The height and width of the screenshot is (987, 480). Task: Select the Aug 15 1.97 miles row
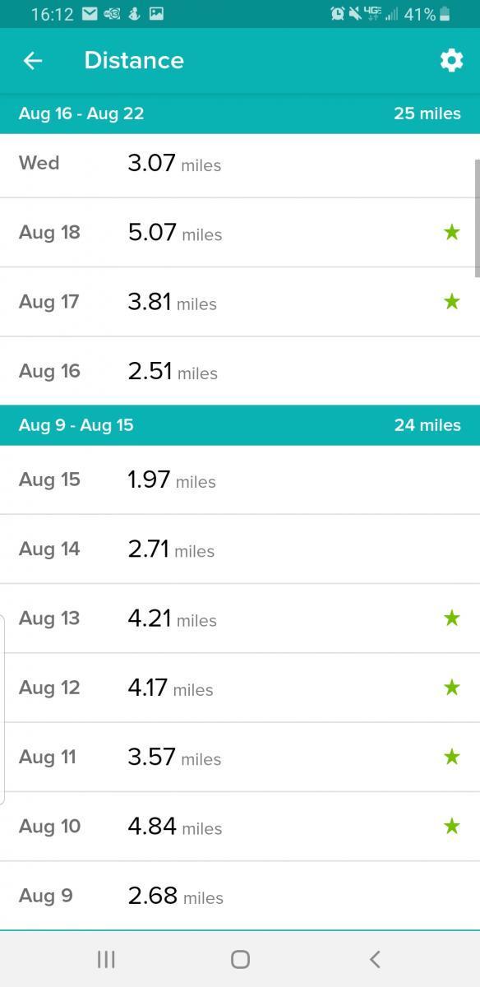[x=240, y=480]
